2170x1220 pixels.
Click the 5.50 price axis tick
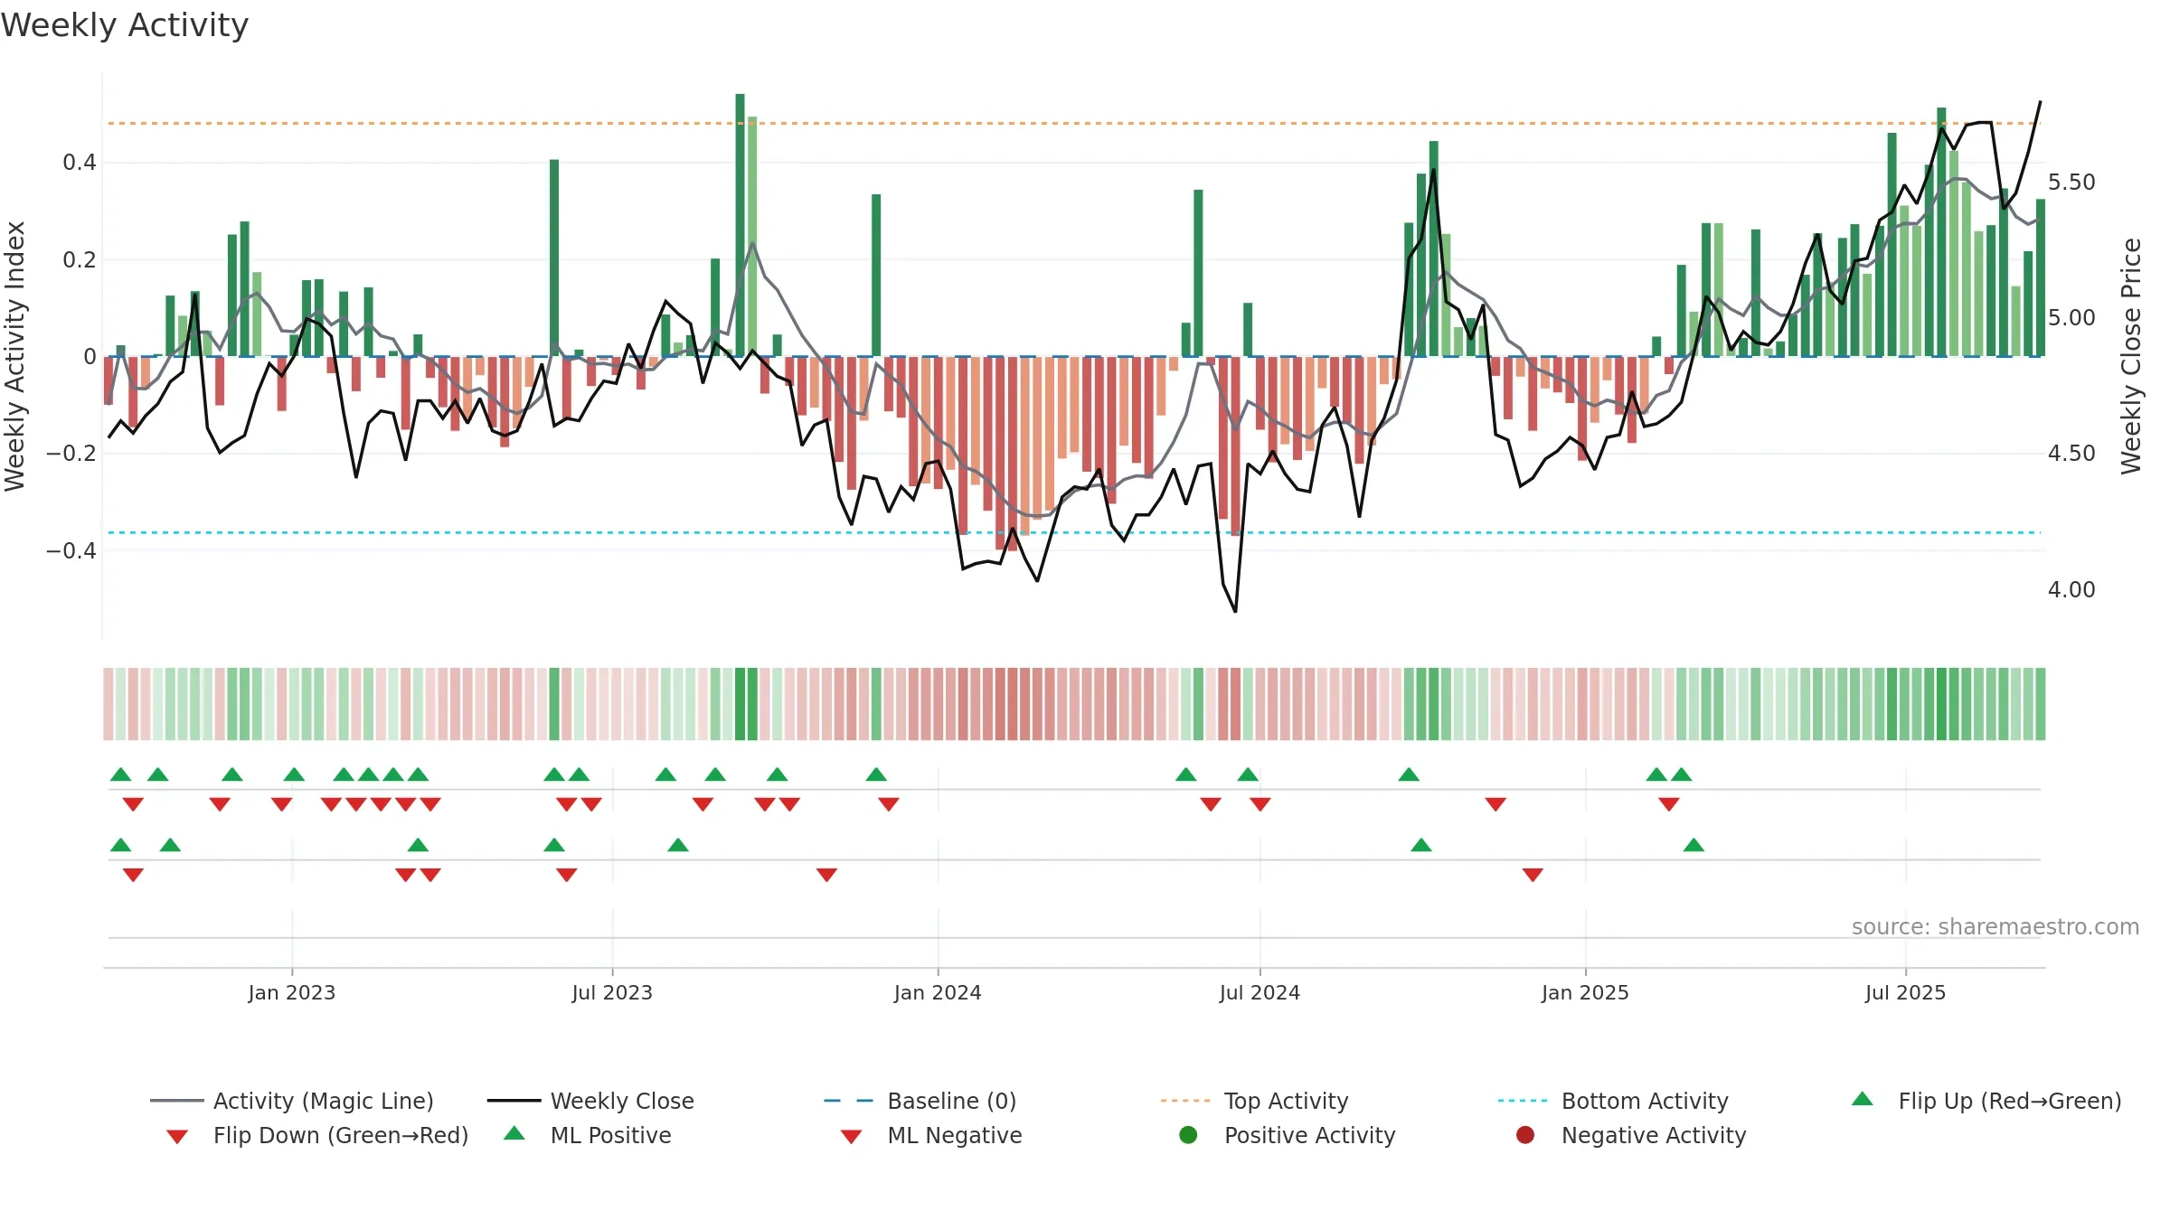coord(2071,183)
